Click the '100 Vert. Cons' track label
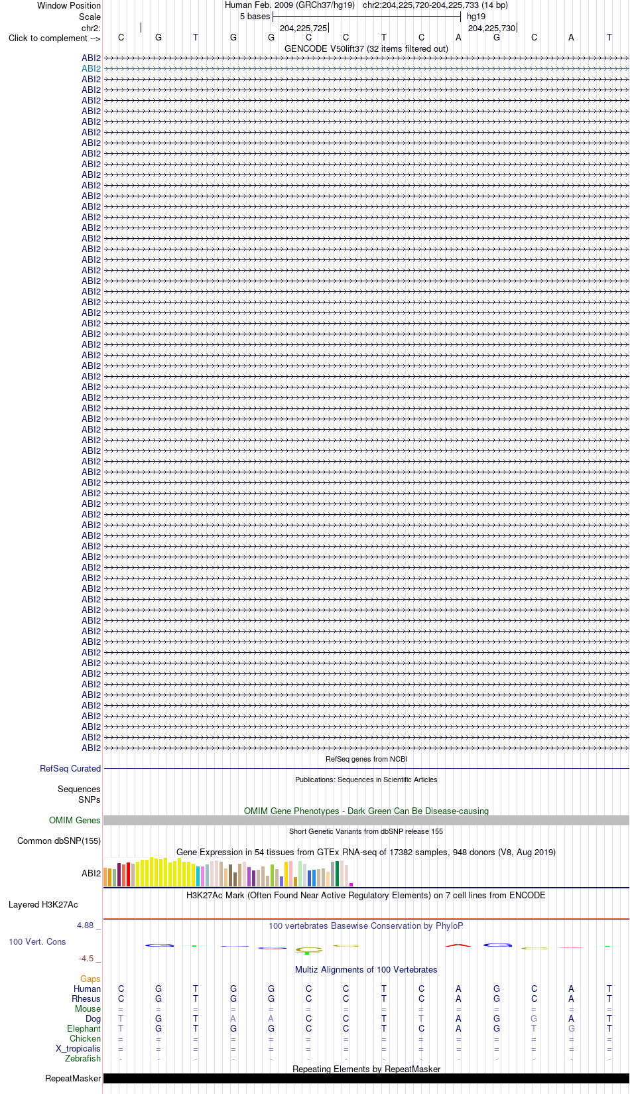The image size is (630, 1094). pos(37,941)
